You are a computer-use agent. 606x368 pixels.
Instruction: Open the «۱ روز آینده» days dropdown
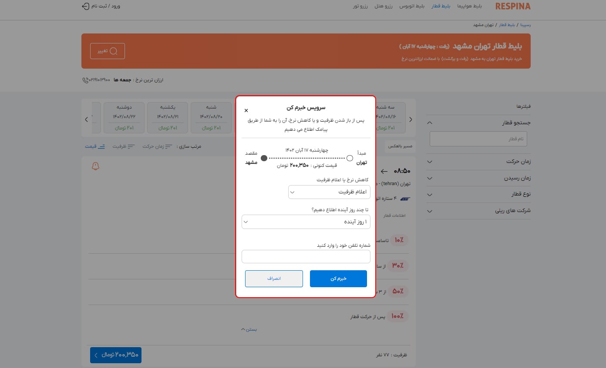(306, 222)
